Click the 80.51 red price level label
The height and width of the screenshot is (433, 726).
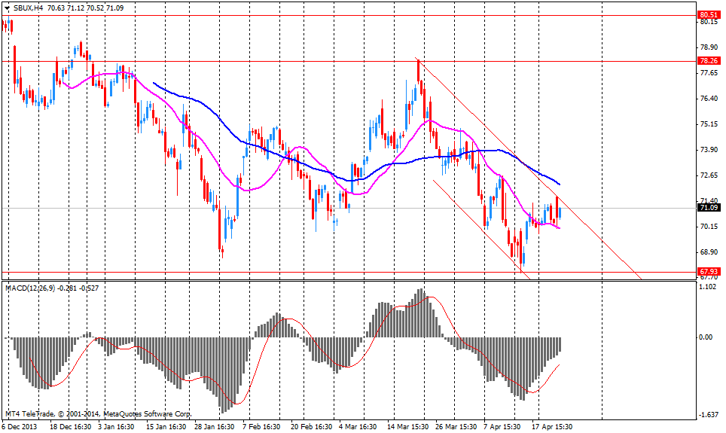coord(709,15)
